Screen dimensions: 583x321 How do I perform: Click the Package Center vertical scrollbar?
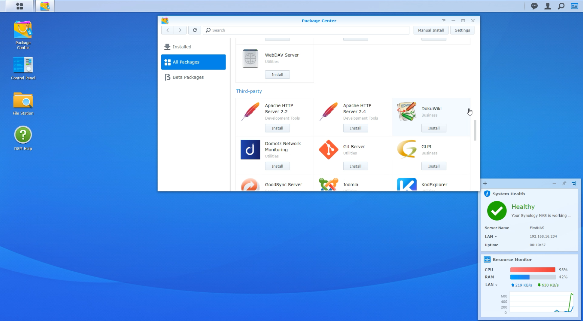click(475, 130)
